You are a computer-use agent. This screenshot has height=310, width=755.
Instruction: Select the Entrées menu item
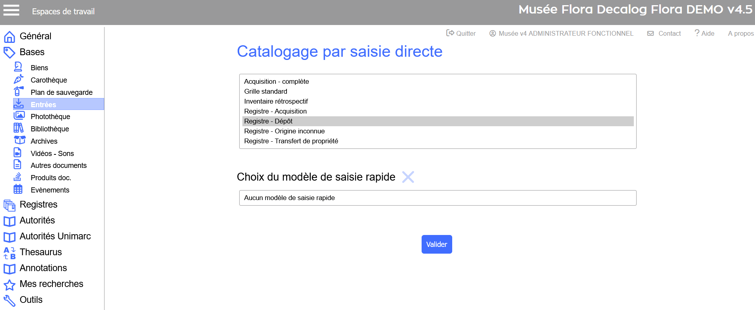point(43,104)
